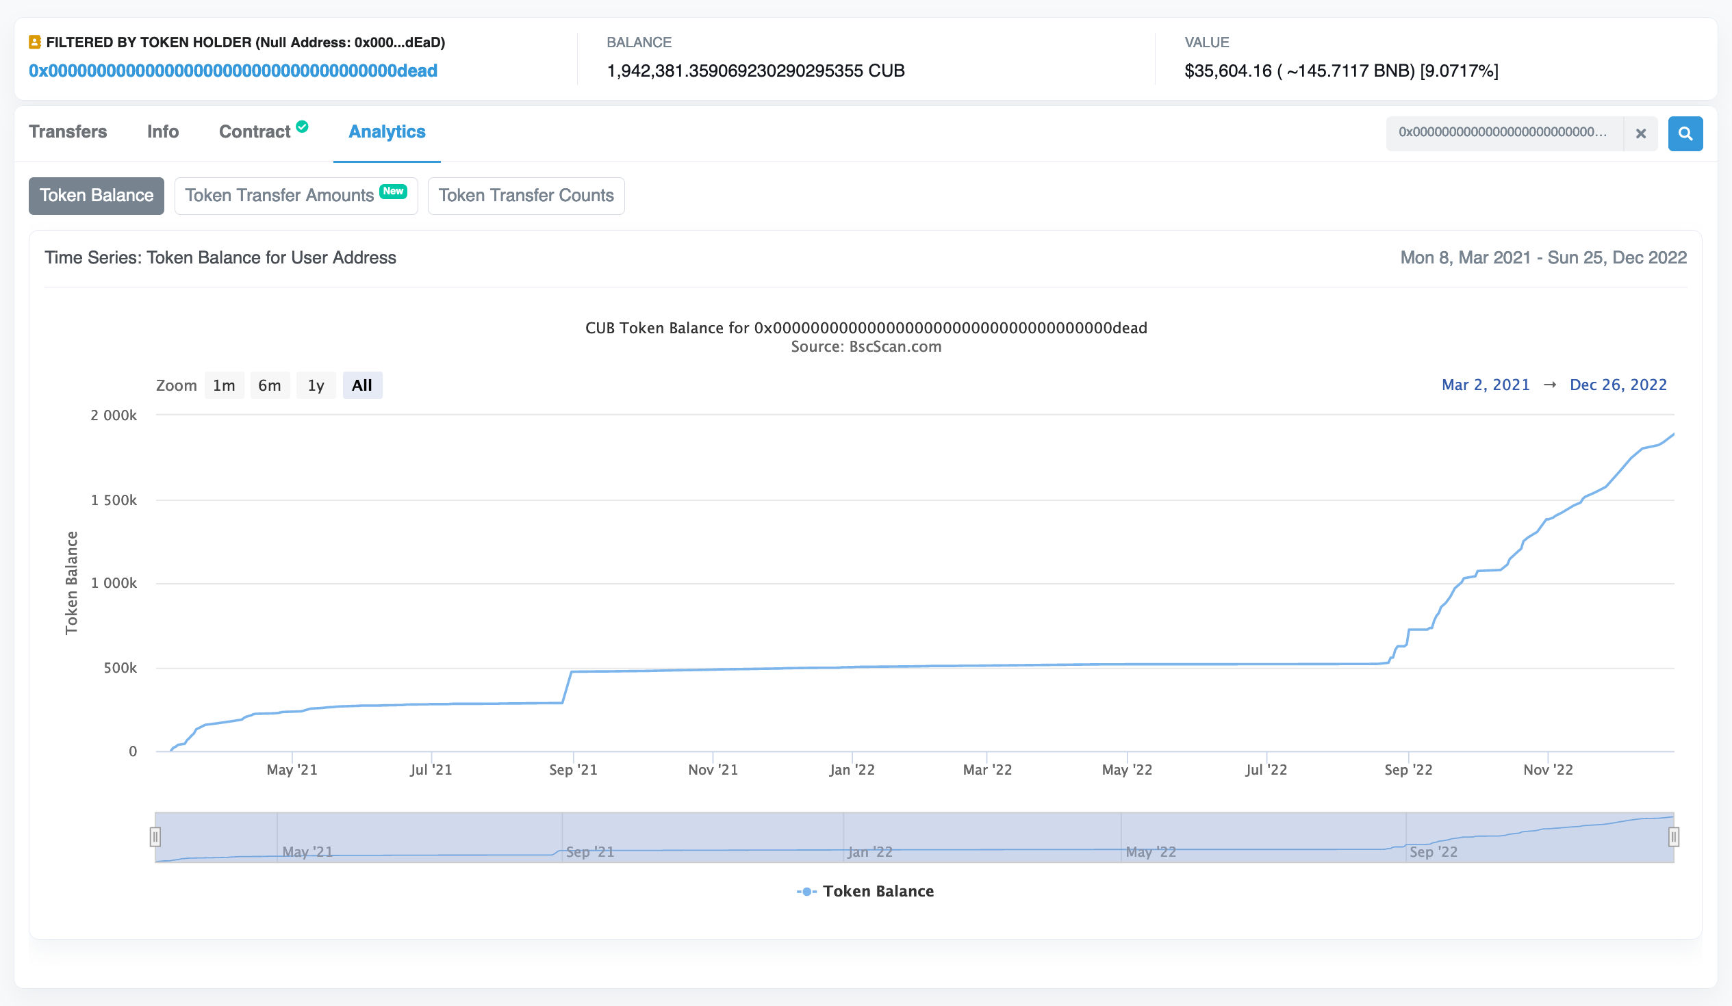The image size is (1732, 1006).
Task: Click the blue search magnifier button
Action: pyautogui.click(x=1685, y=133)
